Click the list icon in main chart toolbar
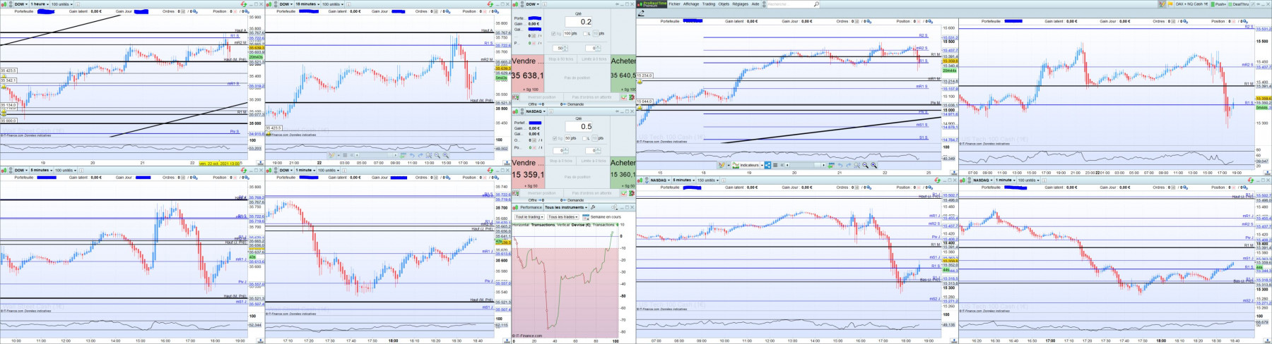 coord(775,165)
